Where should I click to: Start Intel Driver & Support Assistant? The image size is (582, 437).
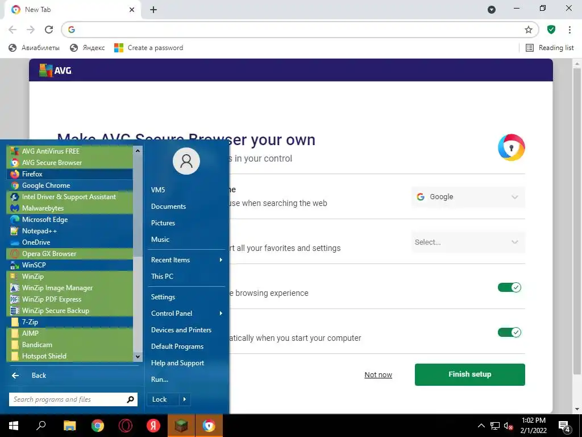pos(70,196)
